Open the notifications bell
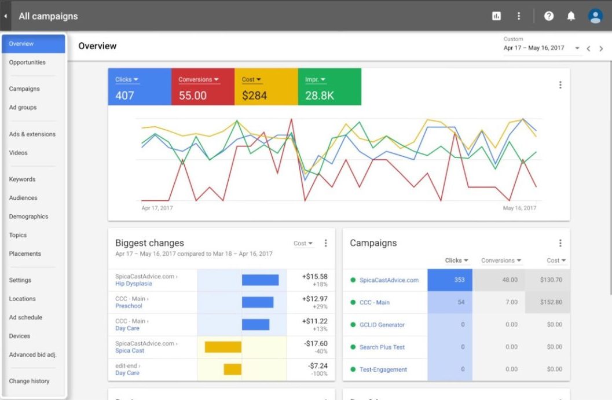This screenshot has height=400, width=612. pyautogui.click(x=571, y=16)
